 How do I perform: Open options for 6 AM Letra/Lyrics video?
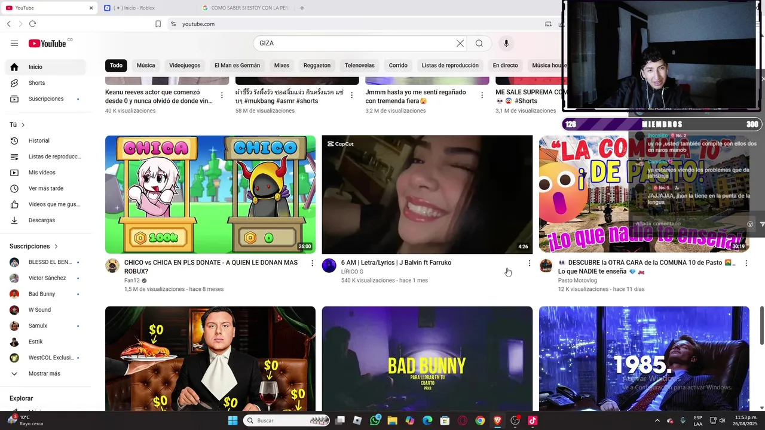529,263
